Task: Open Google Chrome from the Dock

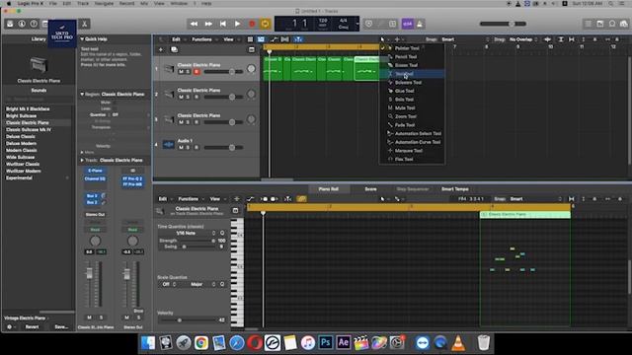Action: coord(201,343)
